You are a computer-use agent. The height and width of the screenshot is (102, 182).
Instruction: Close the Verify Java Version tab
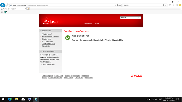[x=25, y=9]
